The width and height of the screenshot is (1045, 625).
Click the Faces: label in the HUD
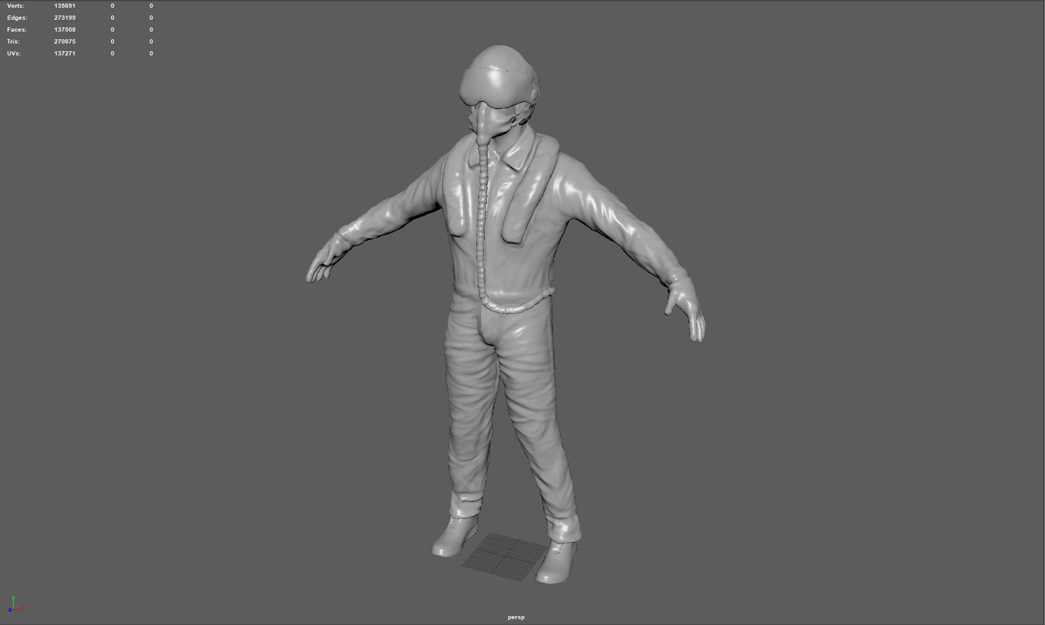click(x=17, y=30)
